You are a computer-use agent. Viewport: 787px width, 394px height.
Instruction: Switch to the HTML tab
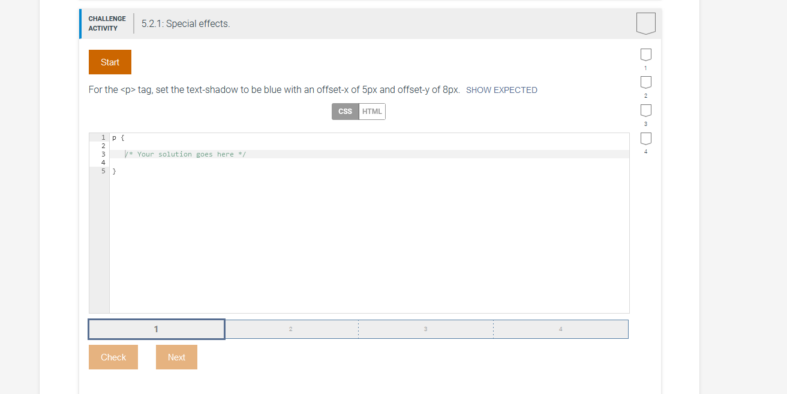[x=372, y=111]
